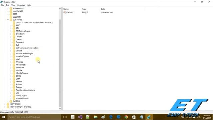Select the SAM folder icon
The height and width of the screenshot is (120, 213).
11,14
